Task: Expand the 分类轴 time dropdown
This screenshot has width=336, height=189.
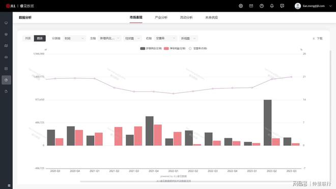Action: 74,38
